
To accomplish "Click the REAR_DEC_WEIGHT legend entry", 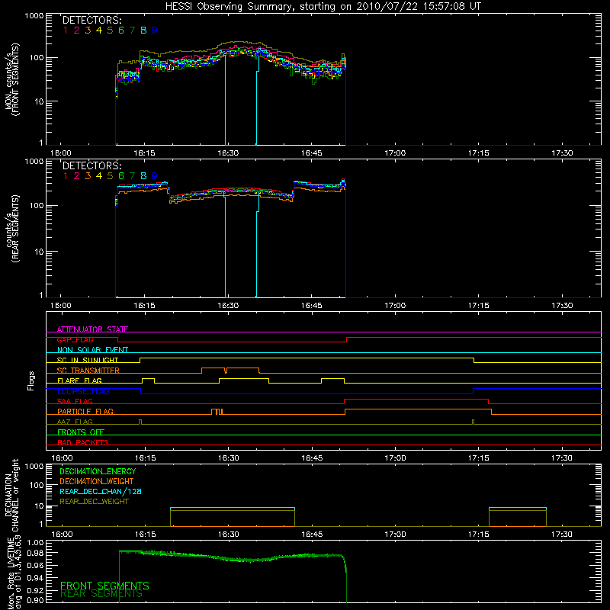I will point(94,502).
